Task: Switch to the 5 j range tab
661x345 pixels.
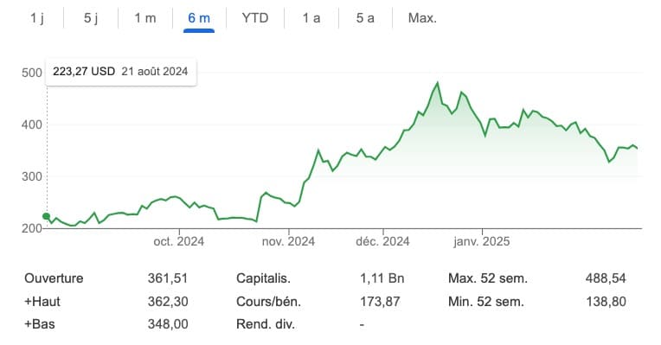Action: click(91, 18)
